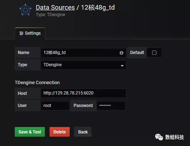Viewport: 190px width, 146px height.
Task: Switch to the Settings tab
Action: point(30,33)
